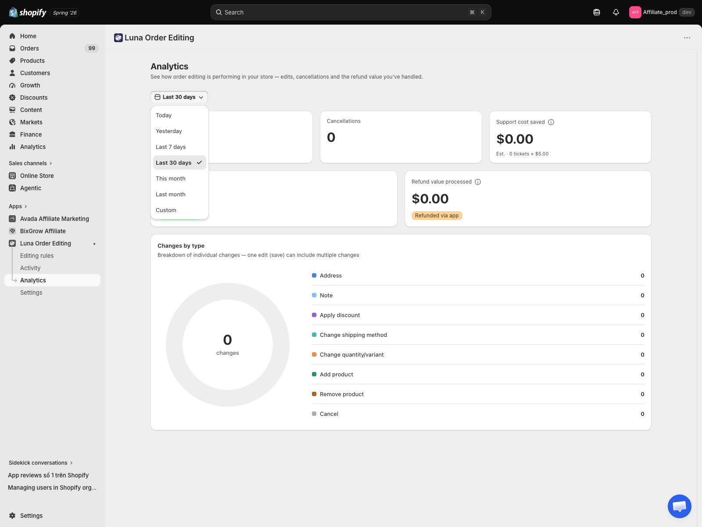Click the Note light-blue legend swatch
This screenshot has height=527, width=702.
(314, 295)
